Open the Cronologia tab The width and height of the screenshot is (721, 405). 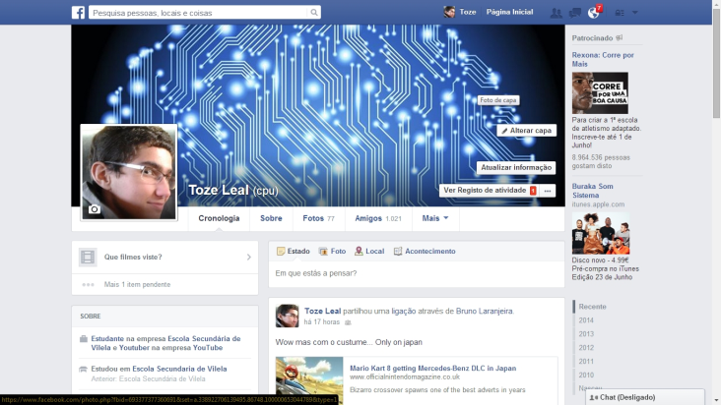[219, 219]
